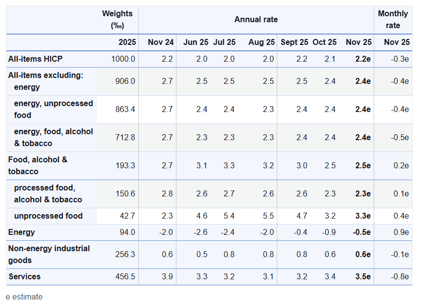Image resolution: width=429 pixels, height=303 pixels.
Task: Select the Nov 24 column header
Action: pos(161,42)
